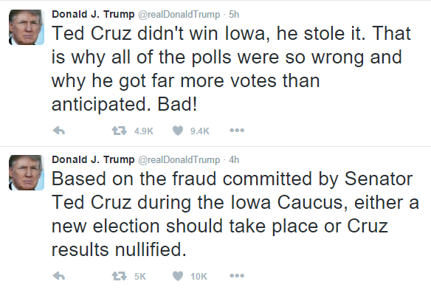
Task: Like the tweet with 9.4K likes
Action: pyautogui.click(x=178, y=131)
